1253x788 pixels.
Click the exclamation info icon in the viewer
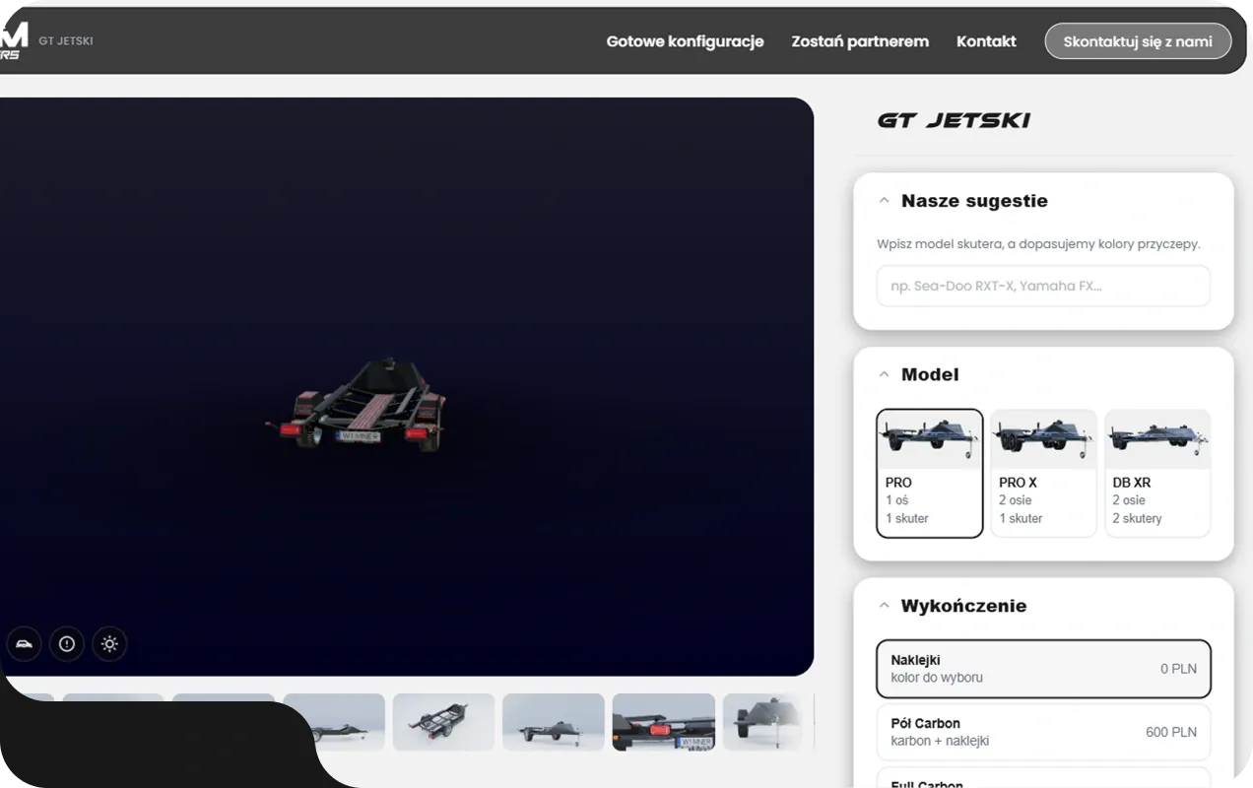(67, 644)
